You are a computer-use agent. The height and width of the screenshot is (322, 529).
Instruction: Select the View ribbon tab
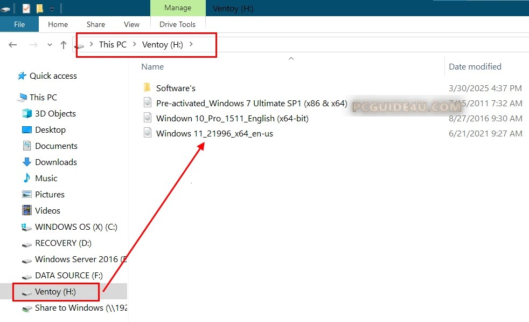tap(131, 24)
